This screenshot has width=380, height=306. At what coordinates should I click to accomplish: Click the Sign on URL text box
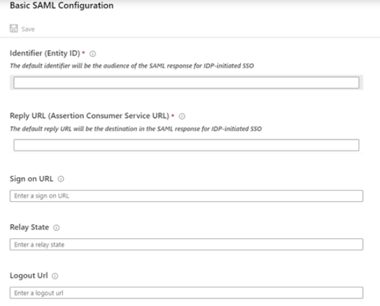(x=186, y=196)
